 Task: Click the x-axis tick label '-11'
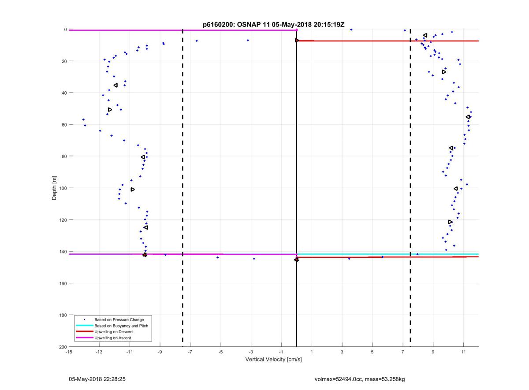(130, 352)
